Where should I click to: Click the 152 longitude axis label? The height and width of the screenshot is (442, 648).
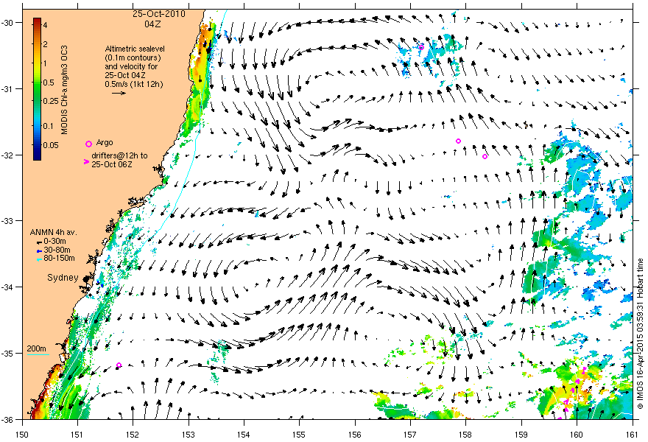[133, 435]
